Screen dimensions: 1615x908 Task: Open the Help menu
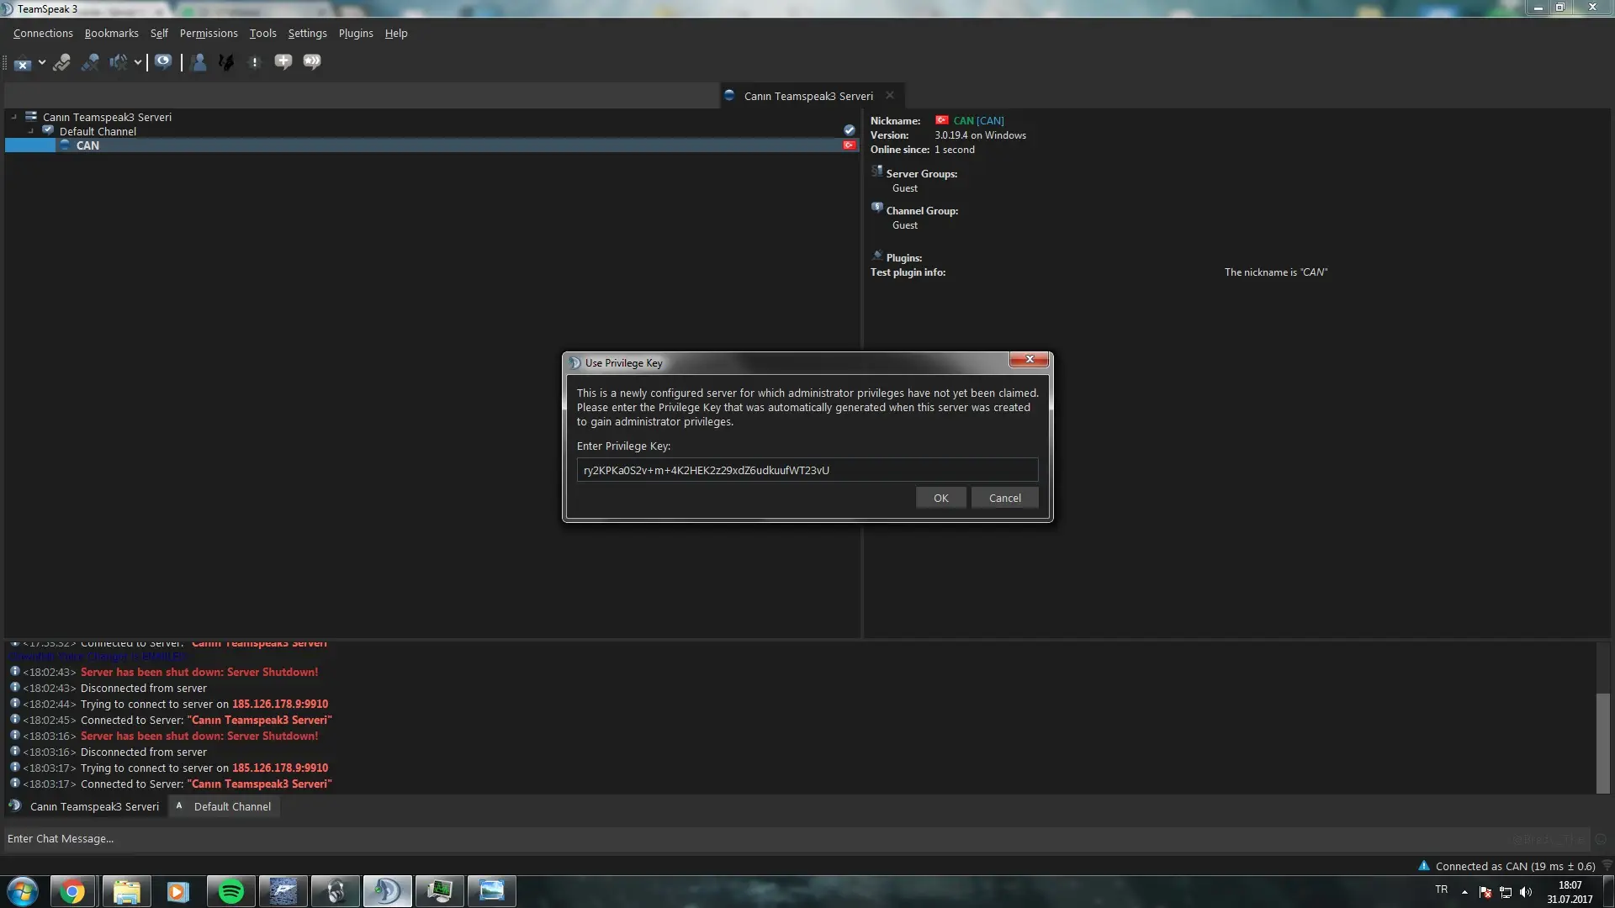(x=396, y=34)
